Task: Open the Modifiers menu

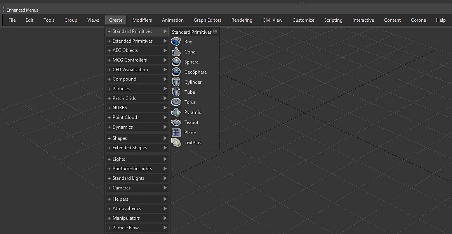Action: [x=142, y=20]
